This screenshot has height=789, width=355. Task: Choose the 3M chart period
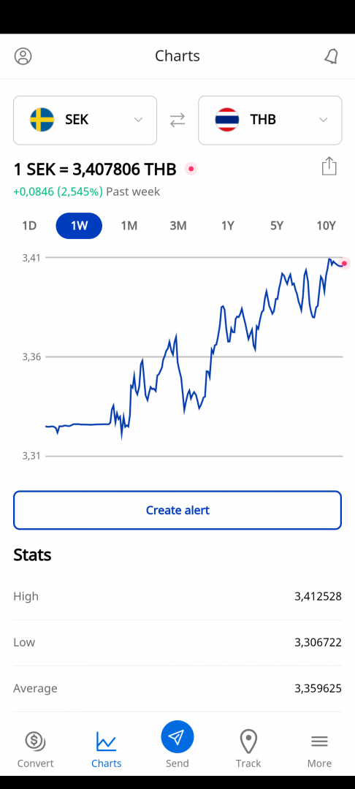point(178,226)
